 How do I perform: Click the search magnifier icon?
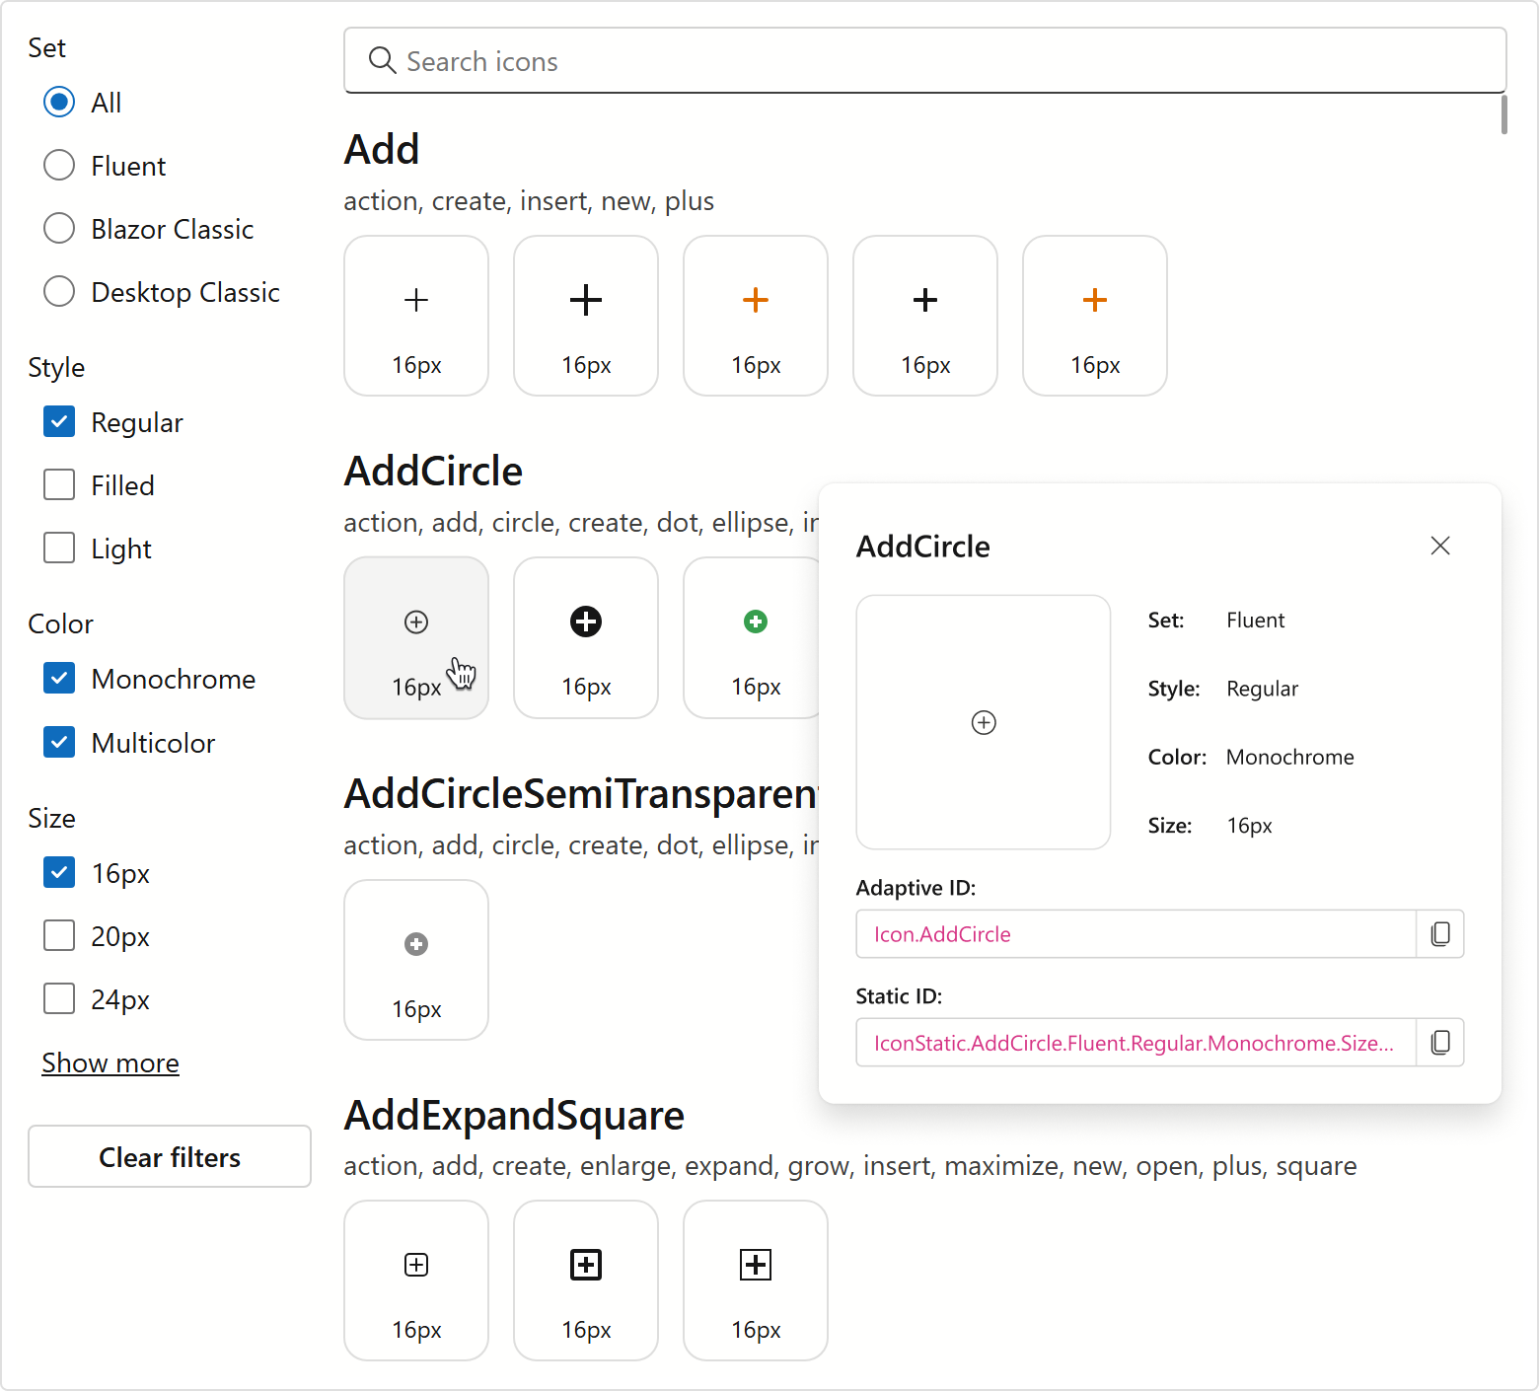click(x=383, y=61)
